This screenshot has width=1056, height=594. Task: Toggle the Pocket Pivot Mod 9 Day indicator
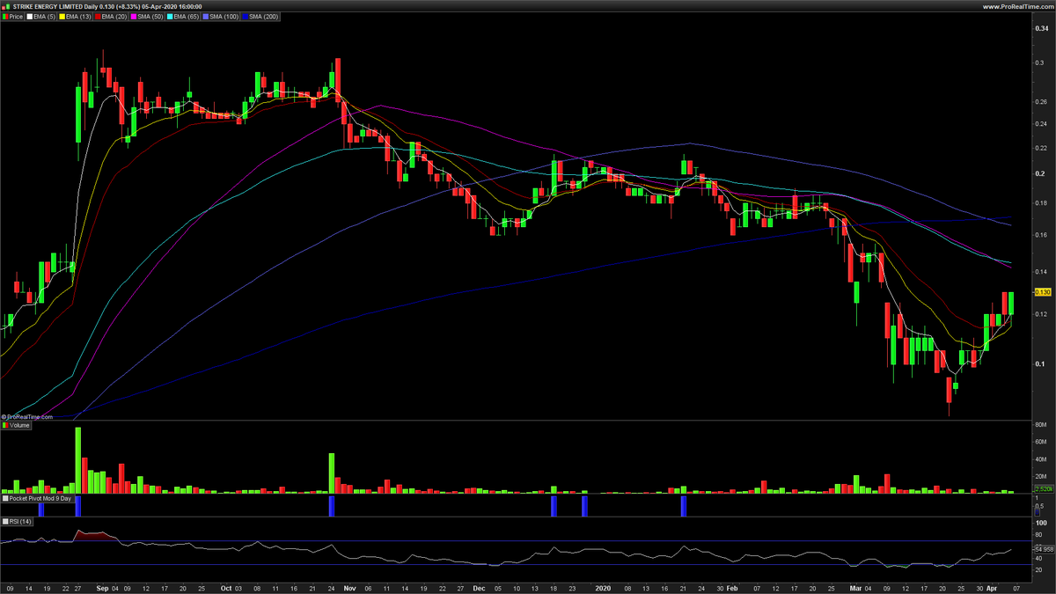40,498
